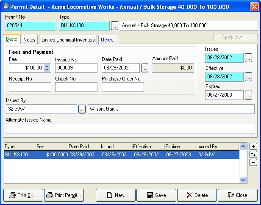
Task: Create a New permit record
Action: (116, 195)
